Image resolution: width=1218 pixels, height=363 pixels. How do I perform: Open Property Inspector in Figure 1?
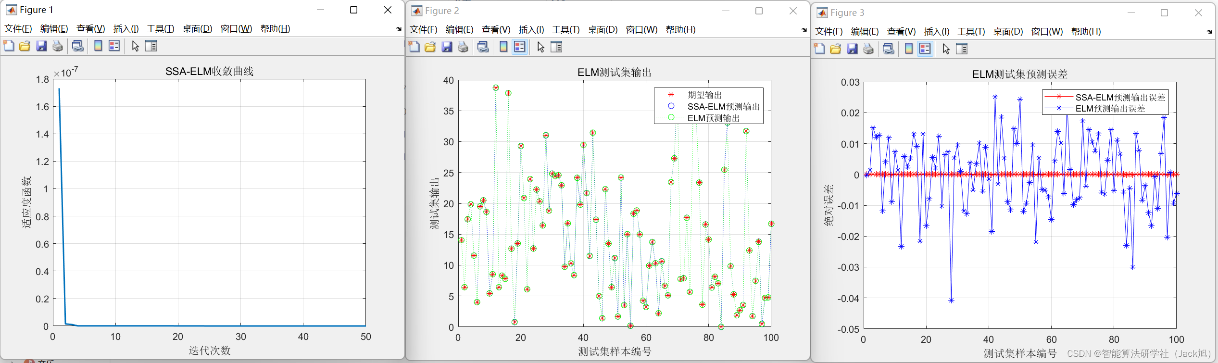coord(151,46)
